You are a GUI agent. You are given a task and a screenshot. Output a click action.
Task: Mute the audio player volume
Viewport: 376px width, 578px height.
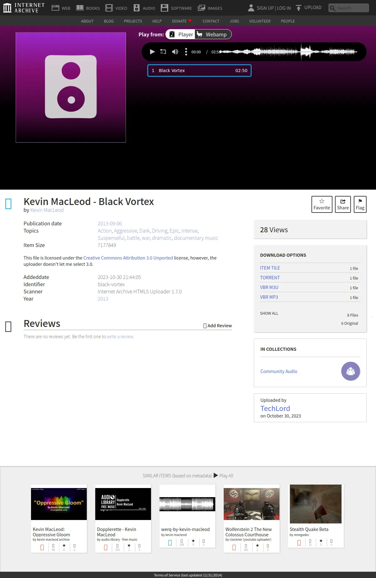[x=175, y=52]
